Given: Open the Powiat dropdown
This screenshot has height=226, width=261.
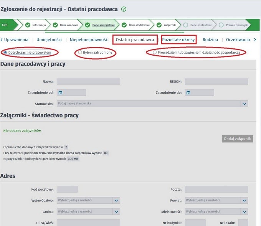Looking at the screenshot, I should click(x=244, y=200).
